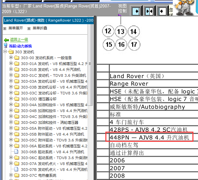This screenshot has width=198, height=180.
Task: Select 303-04C 加油和控件 TDV8 3.6 item
Action: [54, 117]
